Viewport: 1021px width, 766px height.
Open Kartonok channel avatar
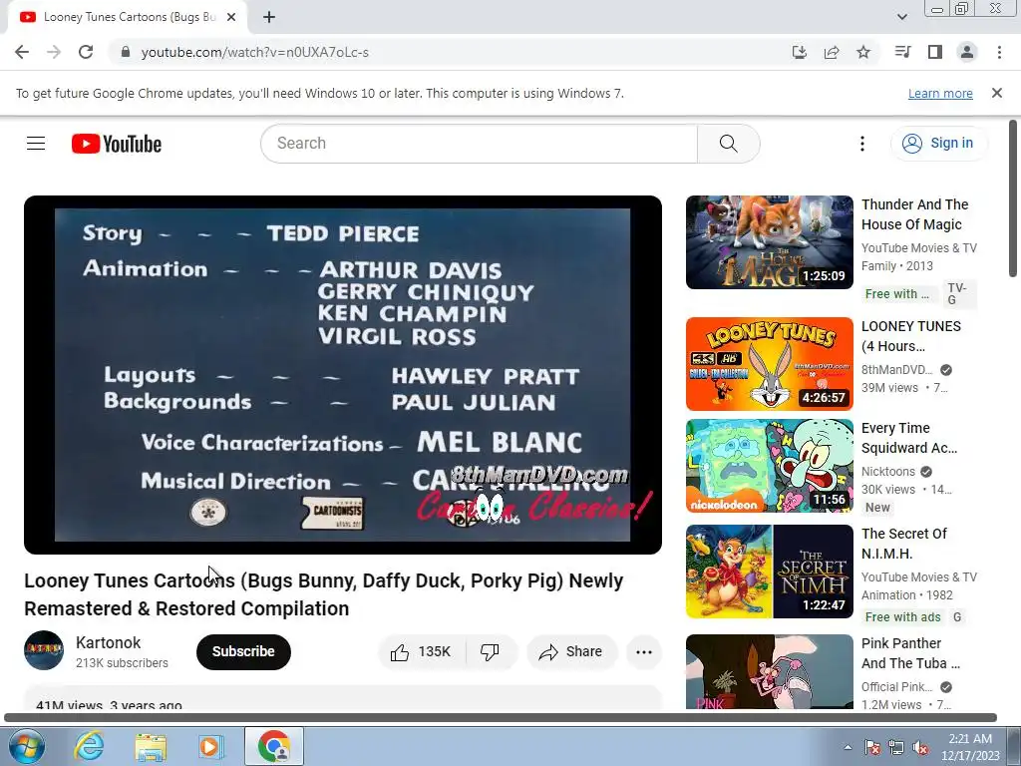44,650
